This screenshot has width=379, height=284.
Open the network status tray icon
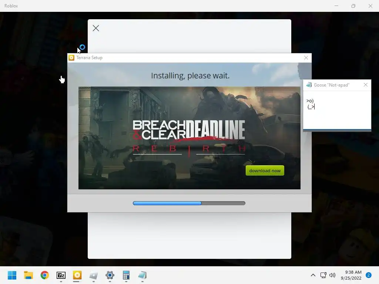323,275
